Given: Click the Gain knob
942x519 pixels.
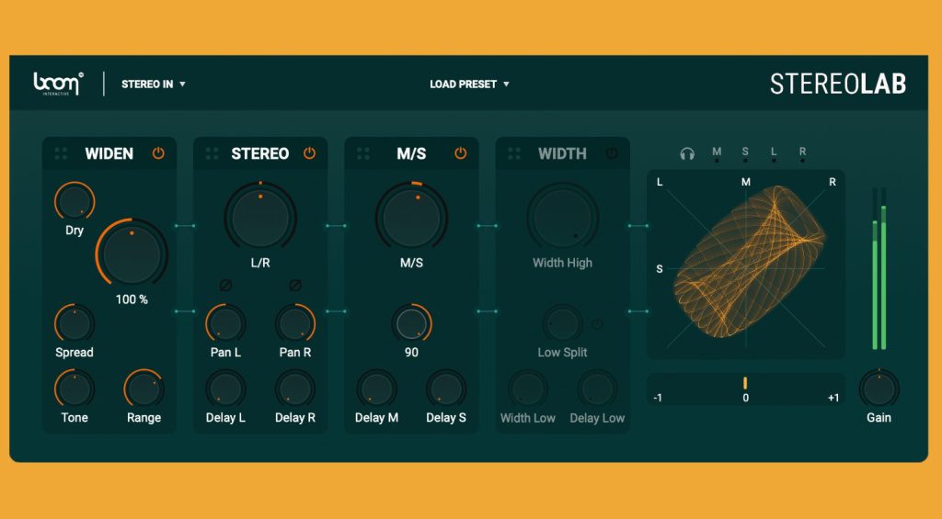Looking at the screenshot, I should (879, 389).
